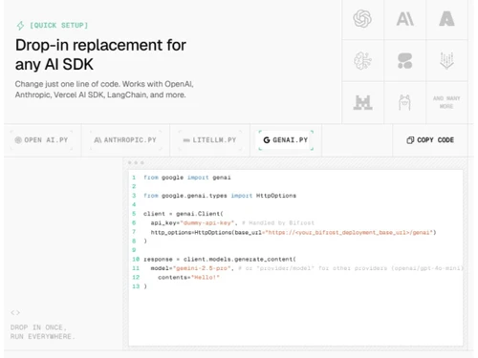Click the model 'gemini-2.5-pro' string
Viewport: 478px width, 358px height.
[202, 268]
